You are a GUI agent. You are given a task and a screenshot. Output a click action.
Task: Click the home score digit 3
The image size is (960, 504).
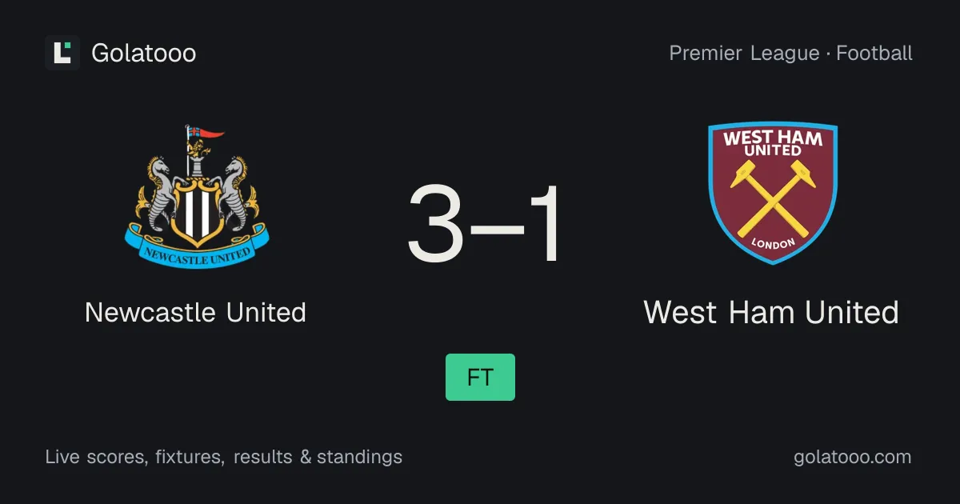coord(436,225)
